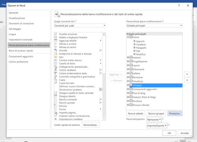The height and width of the screenshot is (142, 197).
Task: Move selected tab up with arrow button
Action: (x=187, y=74)
